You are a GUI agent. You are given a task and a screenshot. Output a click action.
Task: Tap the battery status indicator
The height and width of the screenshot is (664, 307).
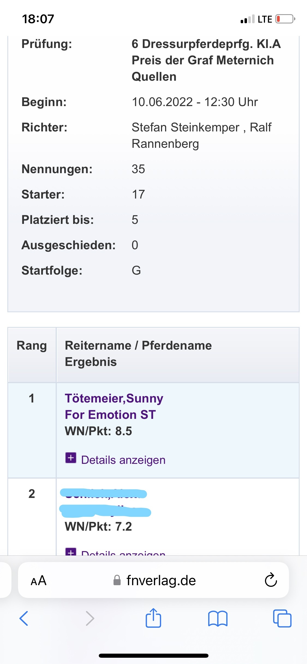pos(285,19)
